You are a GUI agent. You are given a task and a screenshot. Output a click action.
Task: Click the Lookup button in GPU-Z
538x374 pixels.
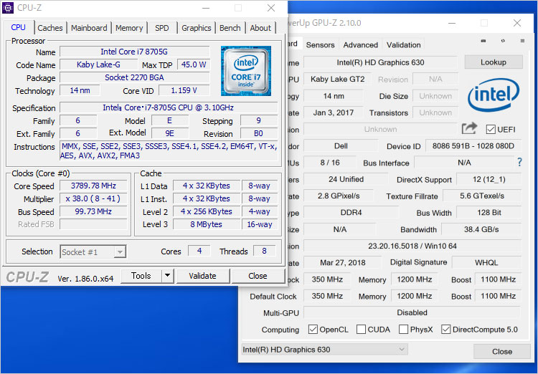pos(494,62)
